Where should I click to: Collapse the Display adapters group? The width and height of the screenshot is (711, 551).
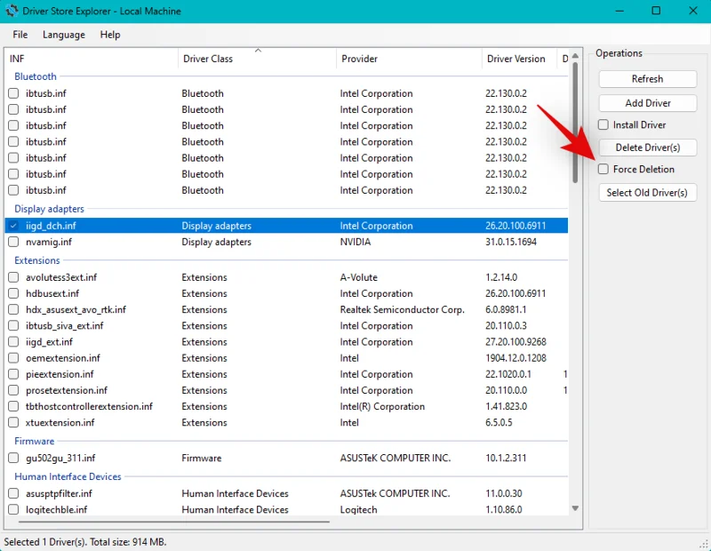(50, 208)
